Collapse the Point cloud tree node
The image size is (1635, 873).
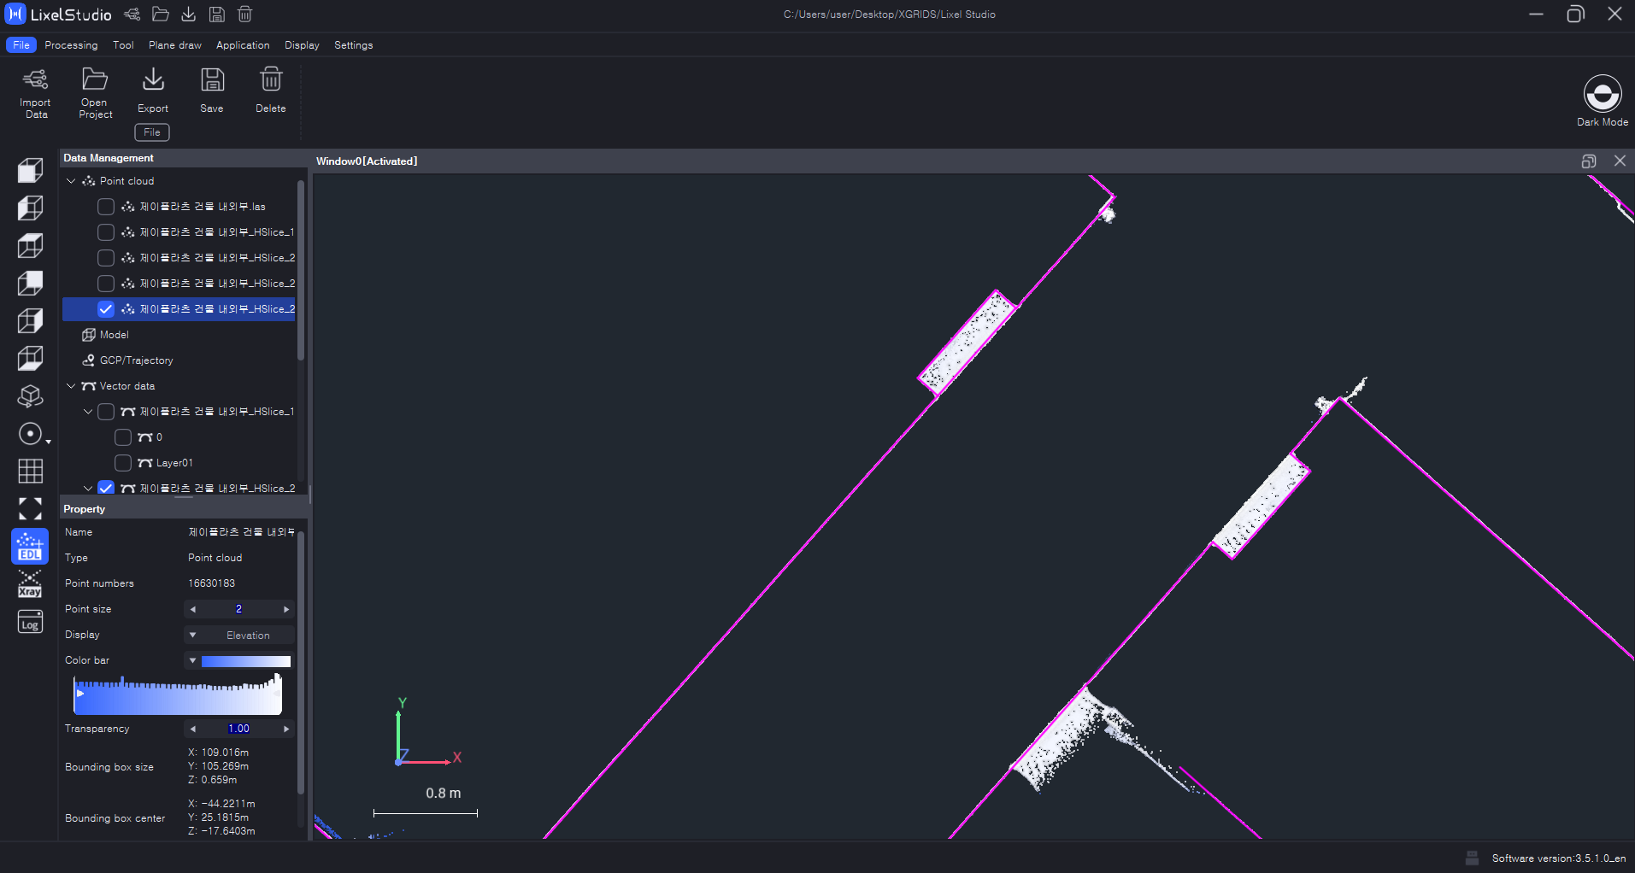pos(71,181)
